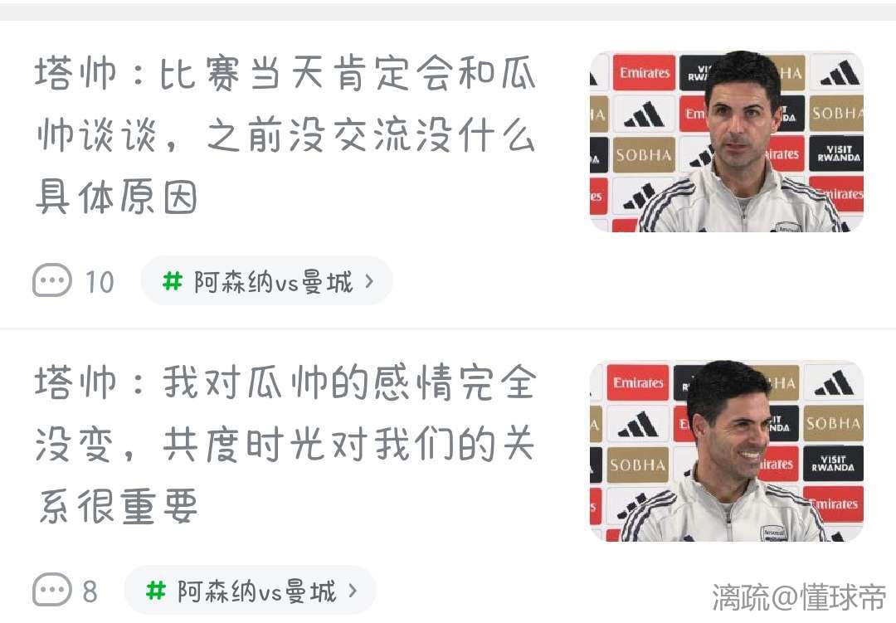Click the text 系很重要 in second headline
This screenshot has height=623, width=896.
(117, 506)
